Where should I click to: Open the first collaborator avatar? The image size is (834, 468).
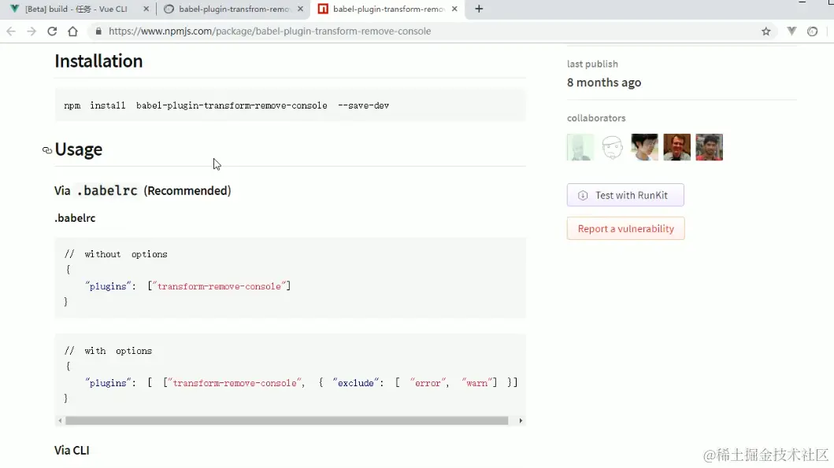pos(580,147)
